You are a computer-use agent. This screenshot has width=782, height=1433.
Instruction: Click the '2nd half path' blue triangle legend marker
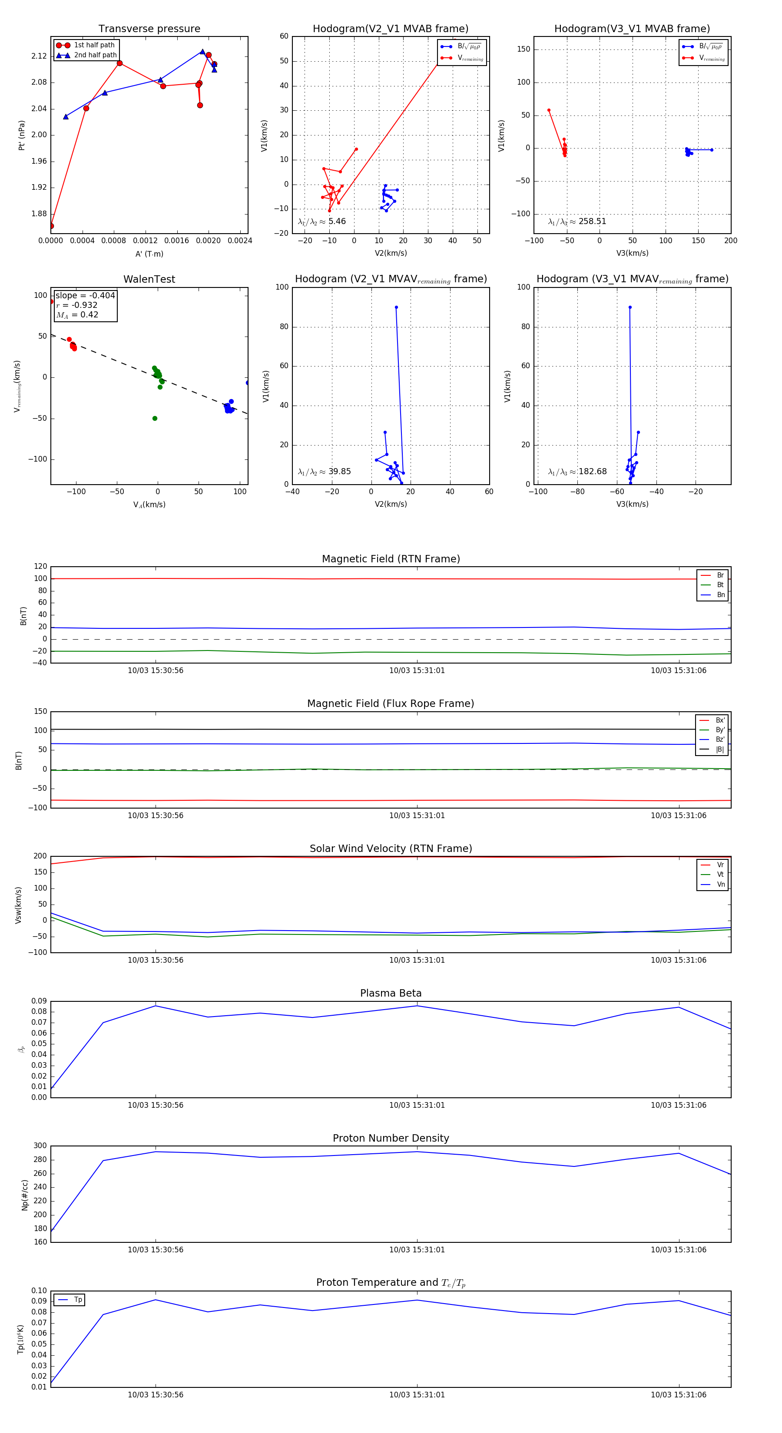tap(63, 55)
